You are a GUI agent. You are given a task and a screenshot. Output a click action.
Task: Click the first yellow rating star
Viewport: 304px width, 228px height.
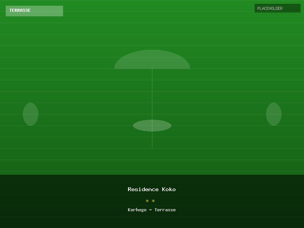147,201
